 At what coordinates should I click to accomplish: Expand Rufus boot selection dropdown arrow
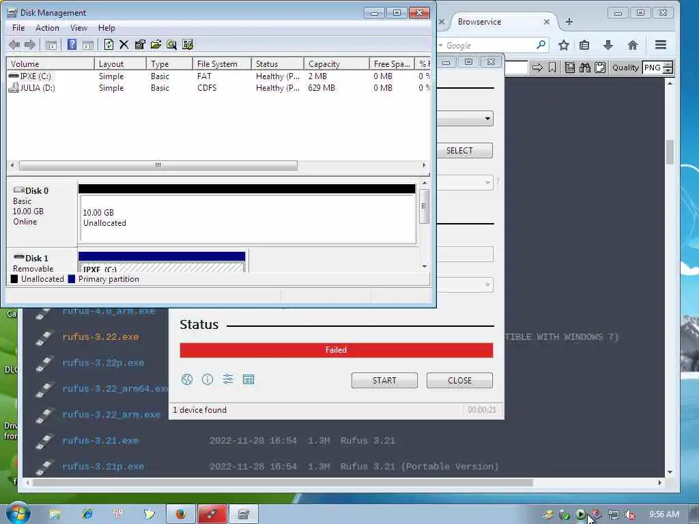point(487,119)
